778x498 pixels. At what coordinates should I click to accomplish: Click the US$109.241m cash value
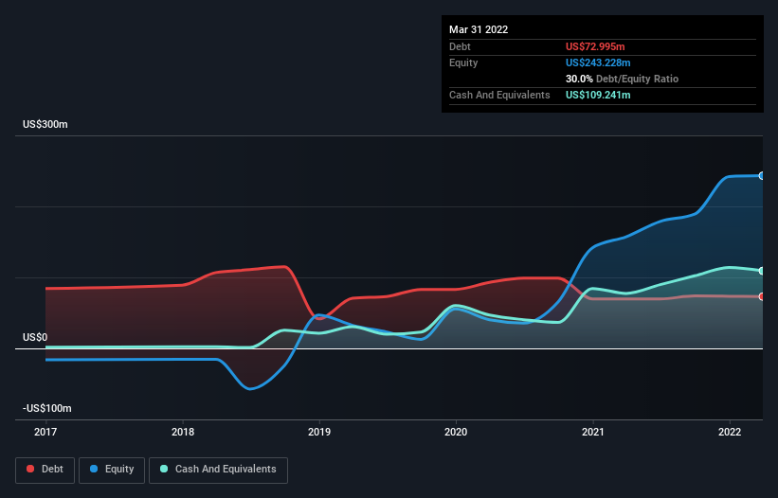tap(598, 95)
